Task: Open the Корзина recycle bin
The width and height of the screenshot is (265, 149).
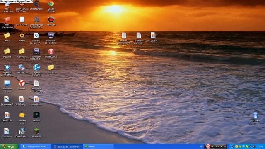Action: [x=255, y=117]
